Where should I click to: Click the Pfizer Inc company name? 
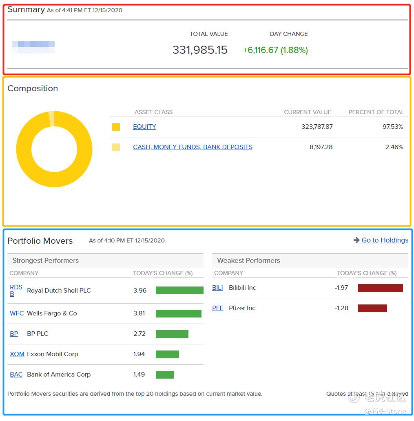tap(242, 308)
